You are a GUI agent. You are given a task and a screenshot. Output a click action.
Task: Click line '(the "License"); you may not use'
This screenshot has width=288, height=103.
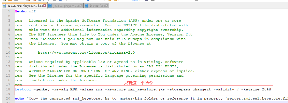coord(107,39)
